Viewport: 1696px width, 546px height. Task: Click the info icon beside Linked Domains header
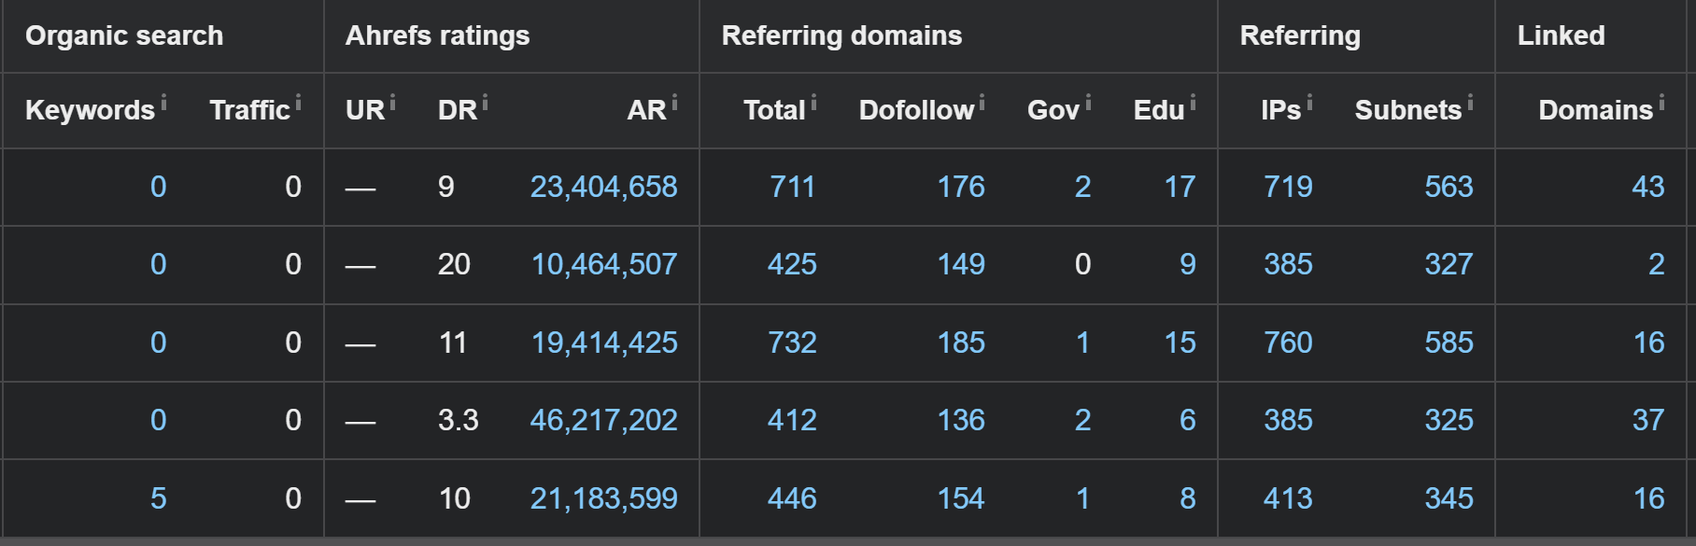coord(1661,102)
